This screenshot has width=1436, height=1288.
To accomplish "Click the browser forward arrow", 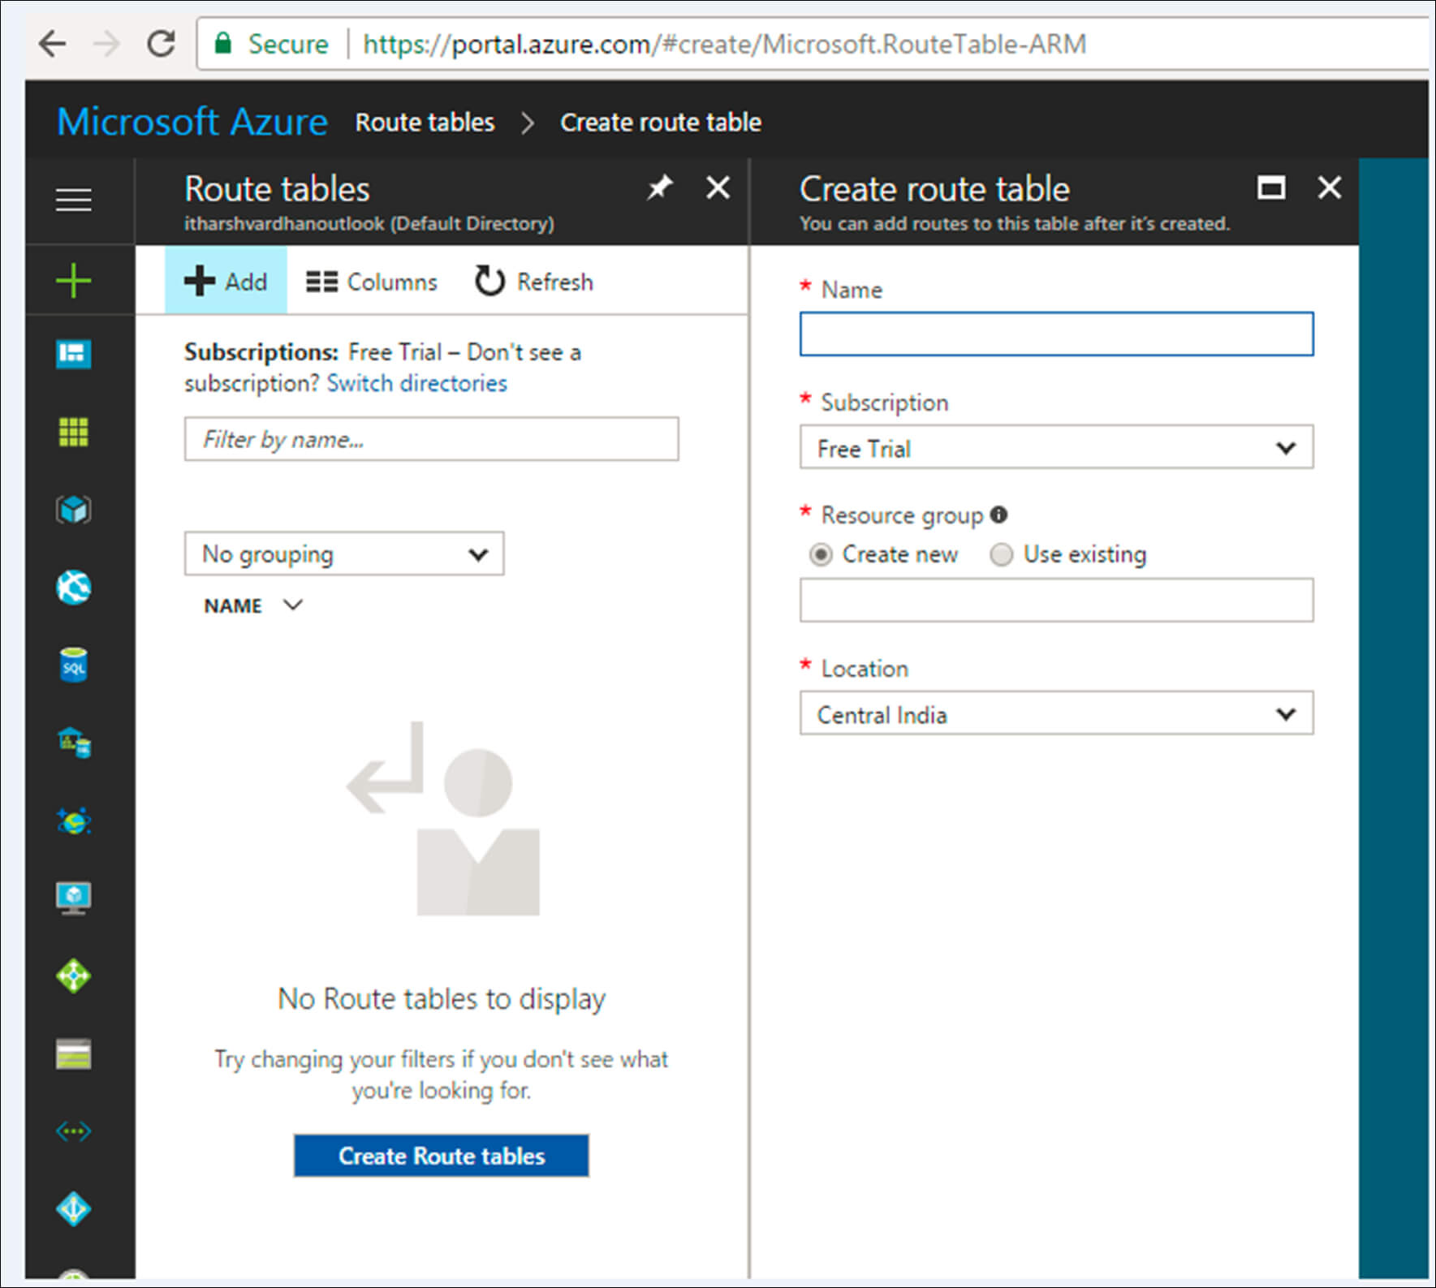I will pyautogui.click(x=107, y=43).
